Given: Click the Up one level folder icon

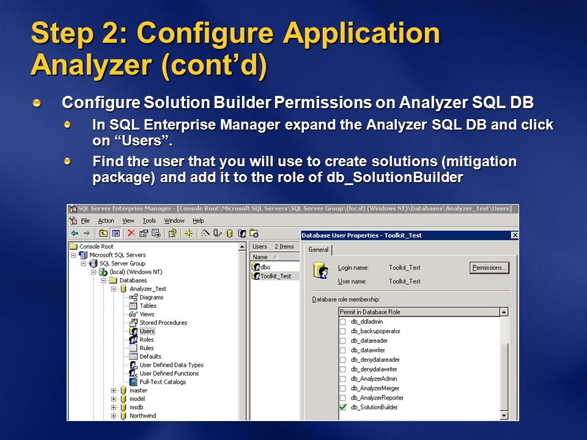Looking at the screenshot, I should pos(103,233).
